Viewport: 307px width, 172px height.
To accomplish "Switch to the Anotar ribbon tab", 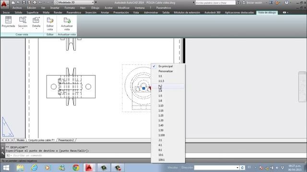I will [x=105, y=12].
